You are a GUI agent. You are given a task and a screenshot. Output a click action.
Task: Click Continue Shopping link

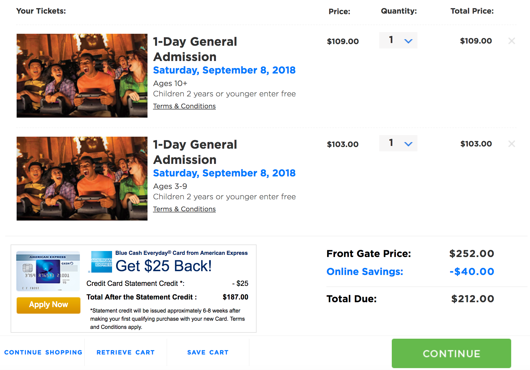tap(43, 352)
